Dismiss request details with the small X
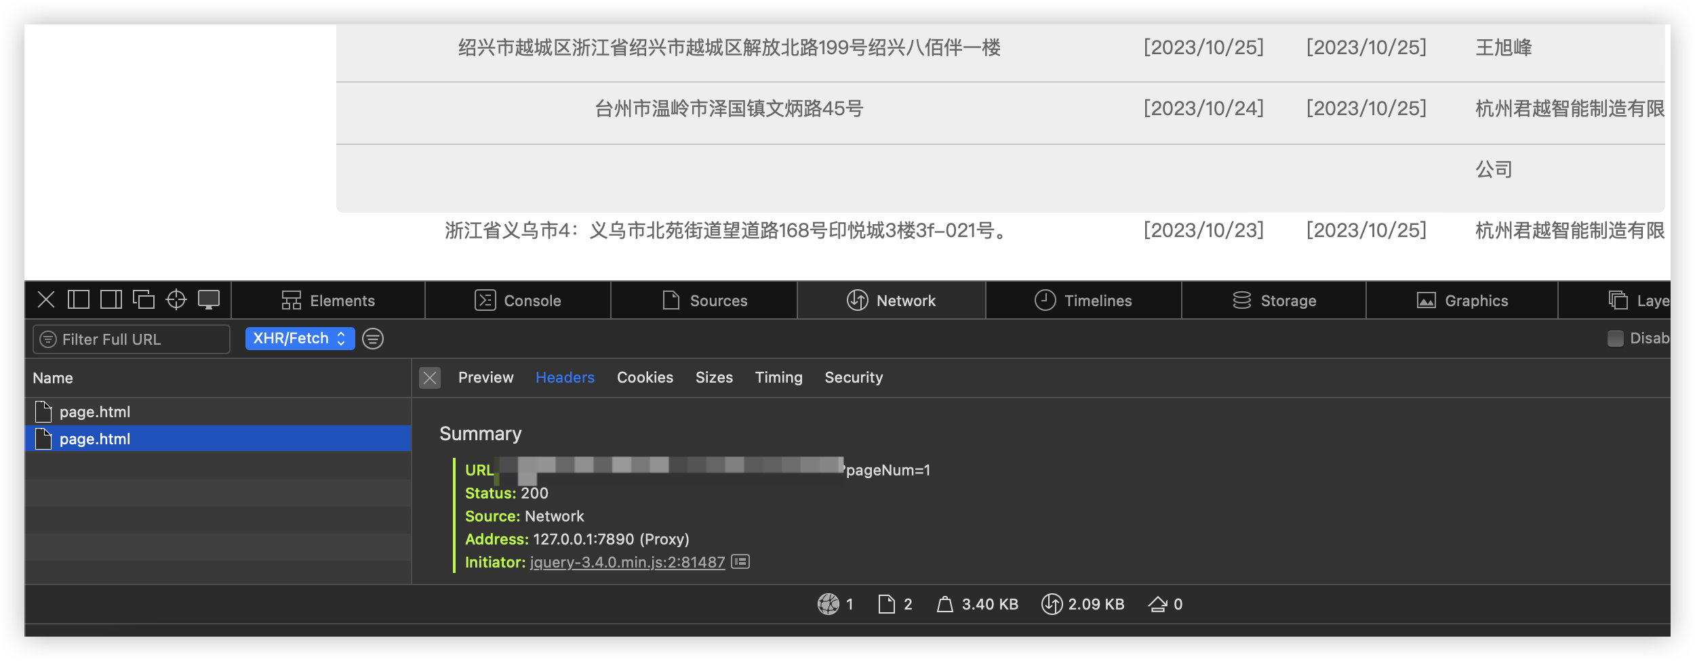The image size is (1695, 661). (430, 378)
